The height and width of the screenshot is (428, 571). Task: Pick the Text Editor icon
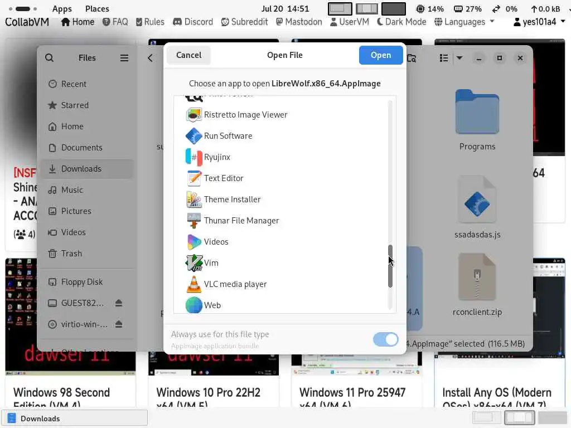(193, 178)
